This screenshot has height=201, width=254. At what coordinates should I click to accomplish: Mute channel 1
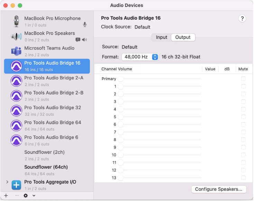243,86
